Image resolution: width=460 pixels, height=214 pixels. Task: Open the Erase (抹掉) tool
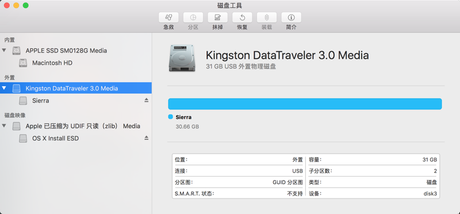pos(218,17)
